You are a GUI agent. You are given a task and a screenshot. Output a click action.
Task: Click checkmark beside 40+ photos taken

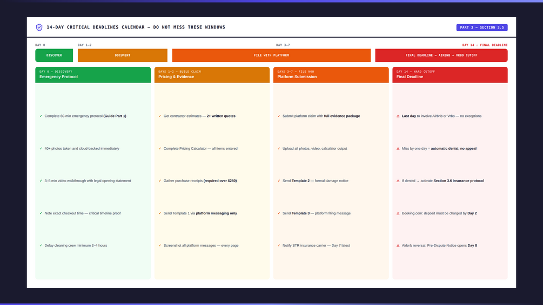[41, 149]
